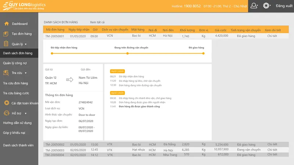Collapse the Tra cứu submenu arrow
Screen dimensions: 294x165
pyautogui.click(x=26, y=73)
